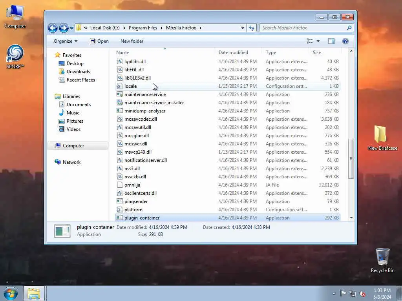Select Local Disk (C:) in the breadcrumb
Viewport: 402px width, 301px height.
[x=105, y=28]
